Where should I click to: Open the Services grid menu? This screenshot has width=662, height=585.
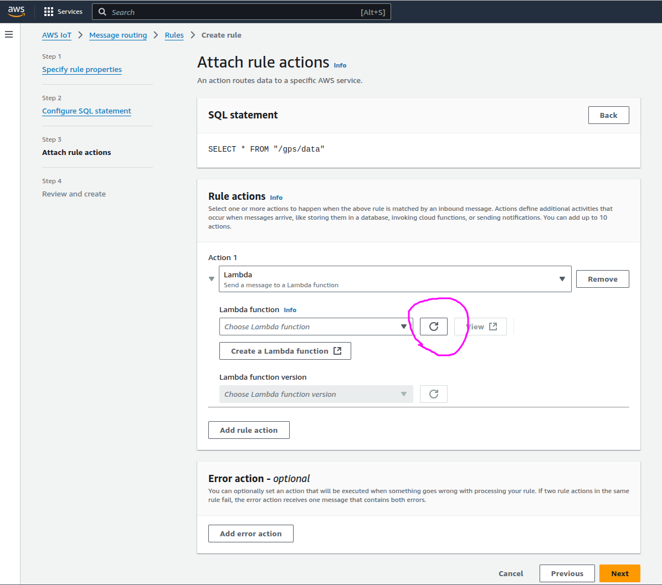(x=63, y=12)
